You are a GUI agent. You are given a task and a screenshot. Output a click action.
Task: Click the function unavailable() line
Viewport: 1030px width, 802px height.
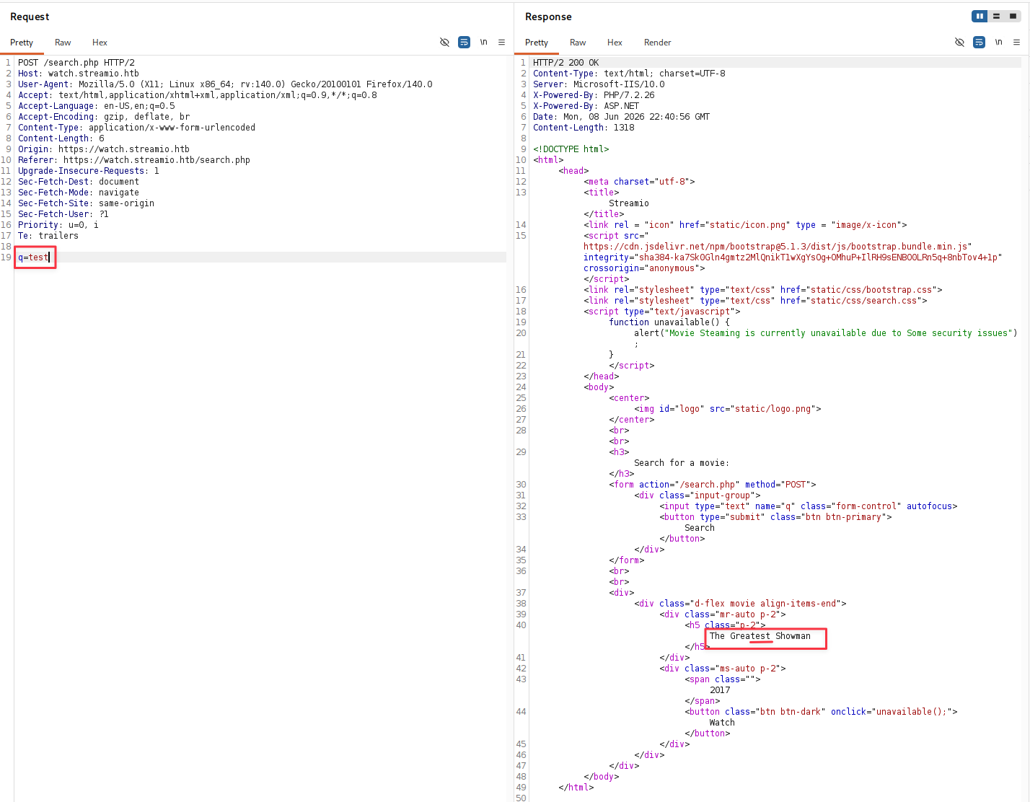669,322
